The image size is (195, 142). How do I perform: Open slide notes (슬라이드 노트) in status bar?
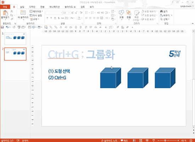(109, 141)
